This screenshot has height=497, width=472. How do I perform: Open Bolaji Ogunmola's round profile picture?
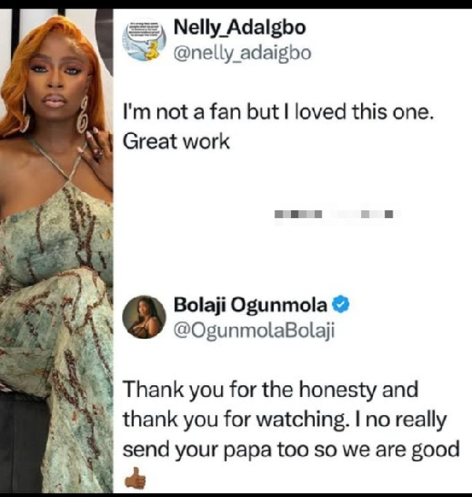point(144,317)
